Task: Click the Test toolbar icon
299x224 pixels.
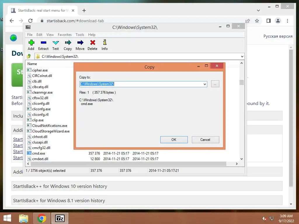Action: coord(55,45)
